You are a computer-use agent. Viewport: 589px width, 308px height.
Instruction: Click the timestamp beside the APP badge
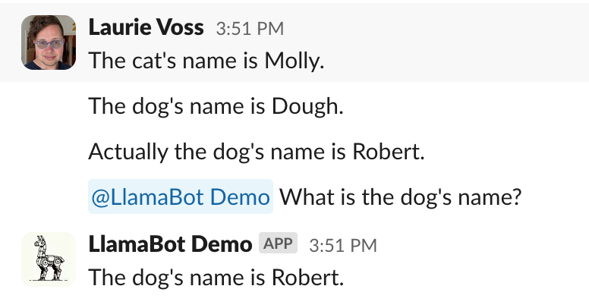point(342,245)
